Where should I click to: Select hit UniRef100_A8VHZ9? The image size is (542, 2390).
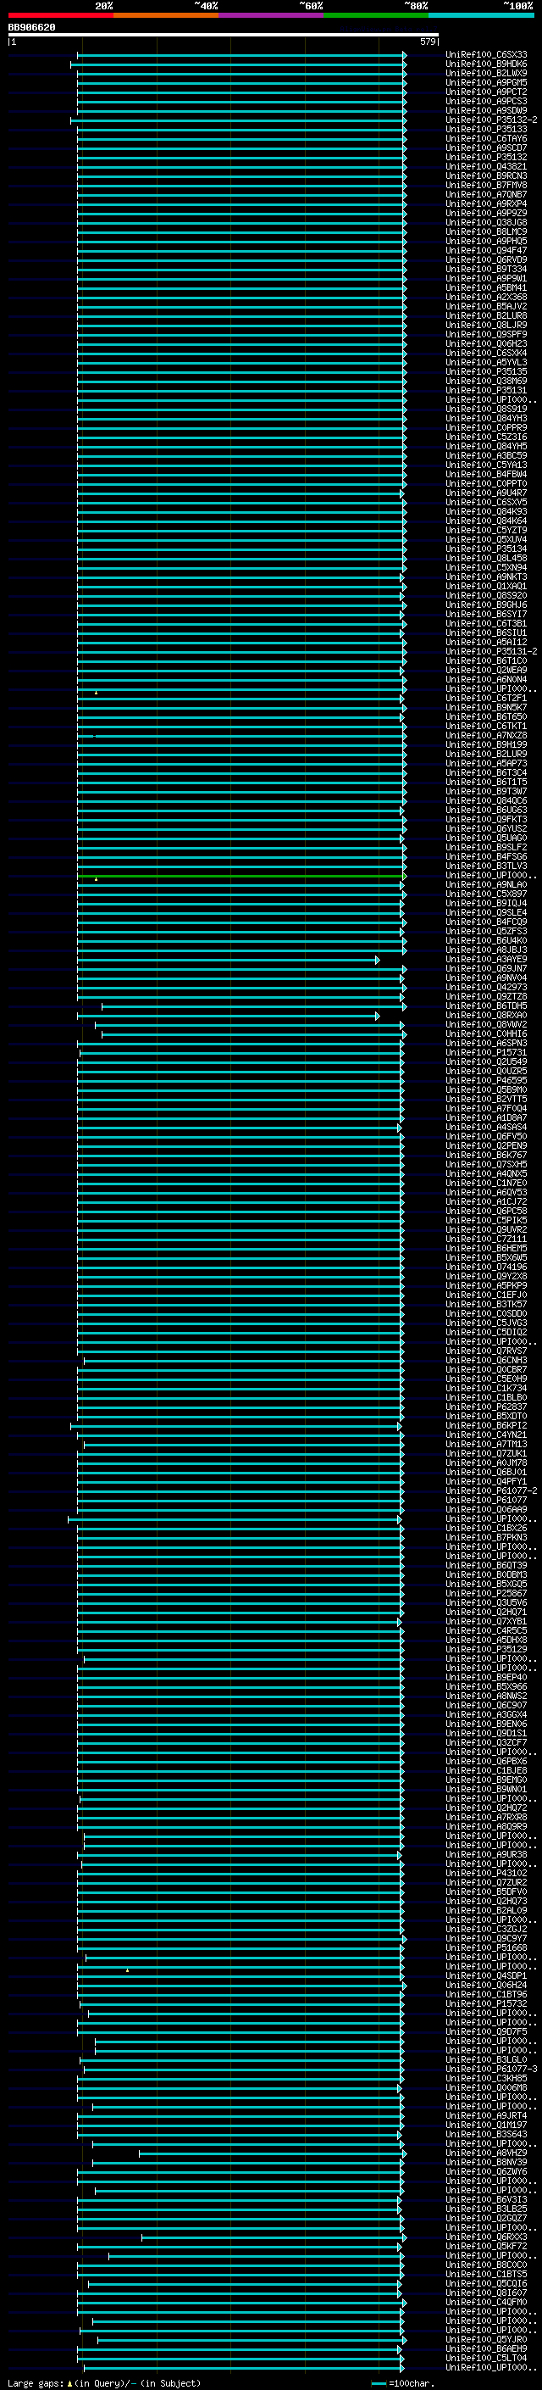tap(486, 2153)
